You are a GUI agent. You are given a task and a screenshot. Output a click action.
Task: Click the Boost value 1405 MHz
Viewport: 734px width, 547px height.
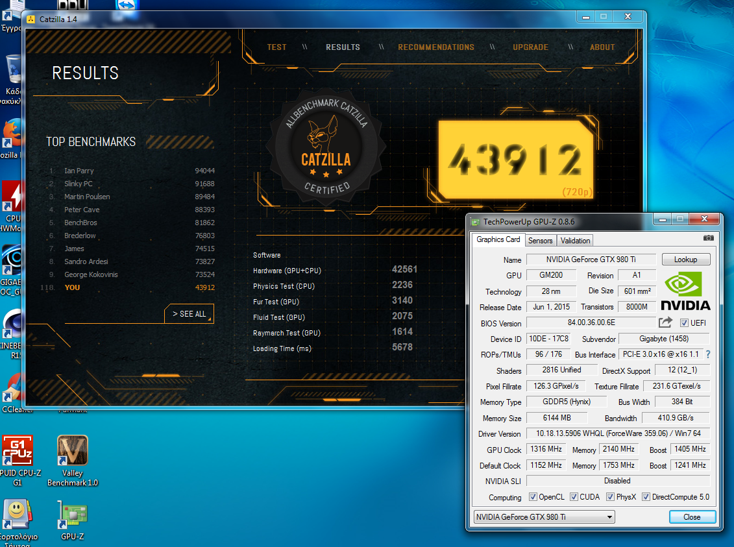pyautogui.click(x=690, y=449)
